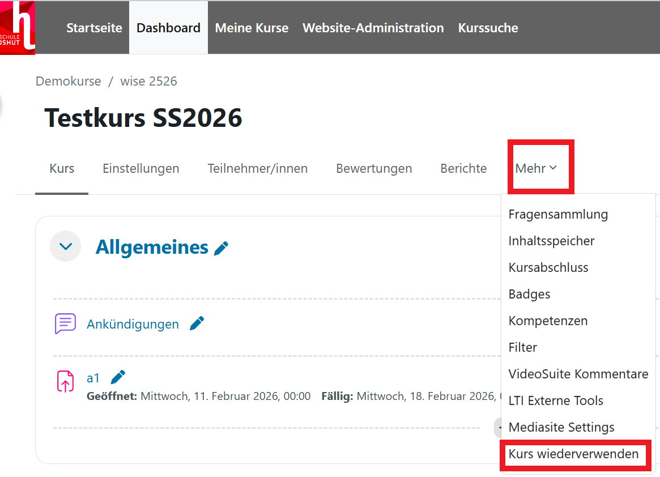Open the Mehr dropdown menu
Screen dimensions: 660x477
click(x=535, y=168)
